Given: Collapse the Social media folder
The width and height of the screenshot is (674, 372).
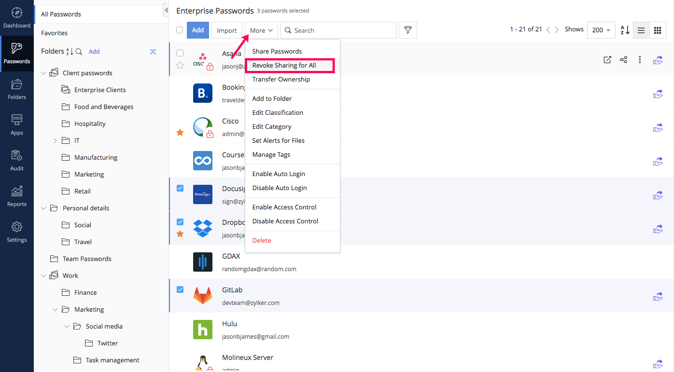Looking at the screenshot, I should (67, 327).
